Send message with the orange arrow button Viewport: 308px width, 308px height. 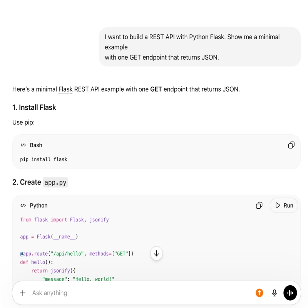coord(259,293)
